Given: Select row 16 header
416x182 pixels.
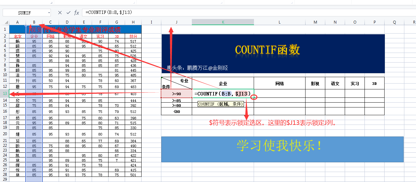Looking at the screenshot, I should click(x=5, y=111).
